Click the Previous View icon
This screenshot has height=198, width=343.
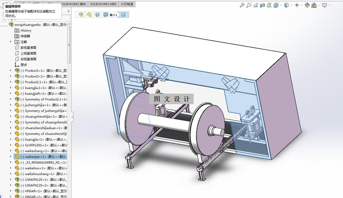click(256, 5)
